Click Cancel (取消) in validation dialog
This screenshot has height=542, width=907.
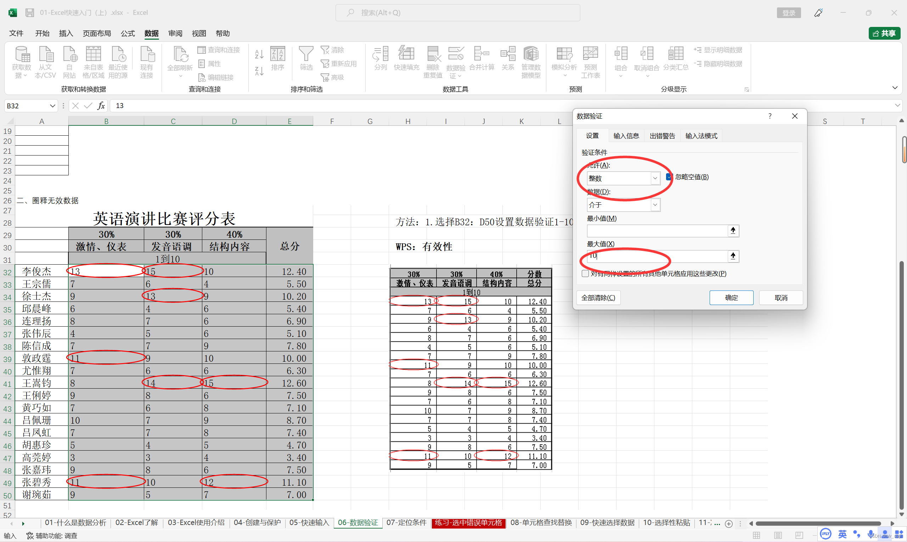click(x=781, y=298)
